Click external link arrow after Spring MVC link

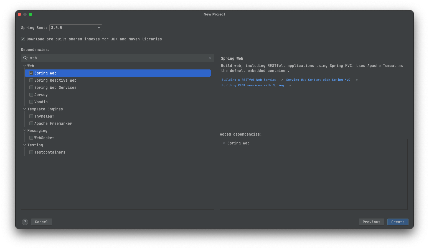pyautogui.click(x=357, y=80)
